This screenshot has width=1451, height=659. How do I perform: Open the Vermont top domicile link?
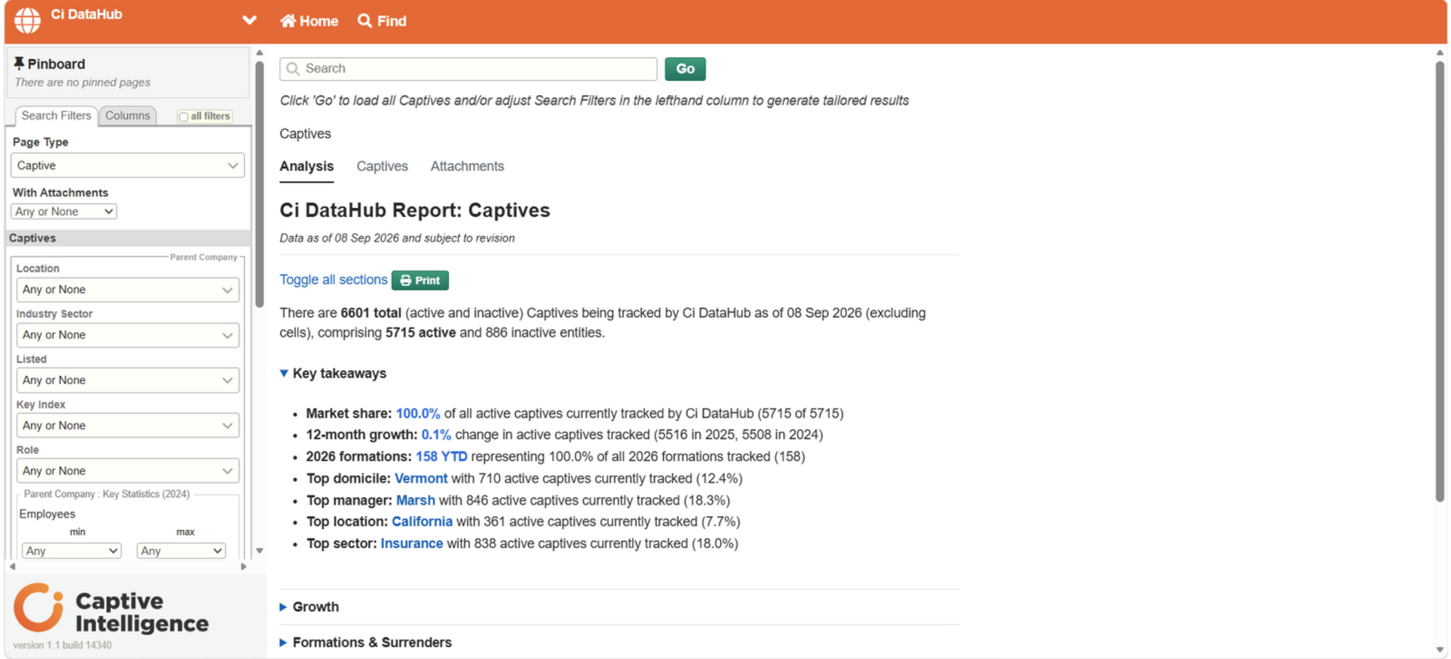click(x=421, y=479)
